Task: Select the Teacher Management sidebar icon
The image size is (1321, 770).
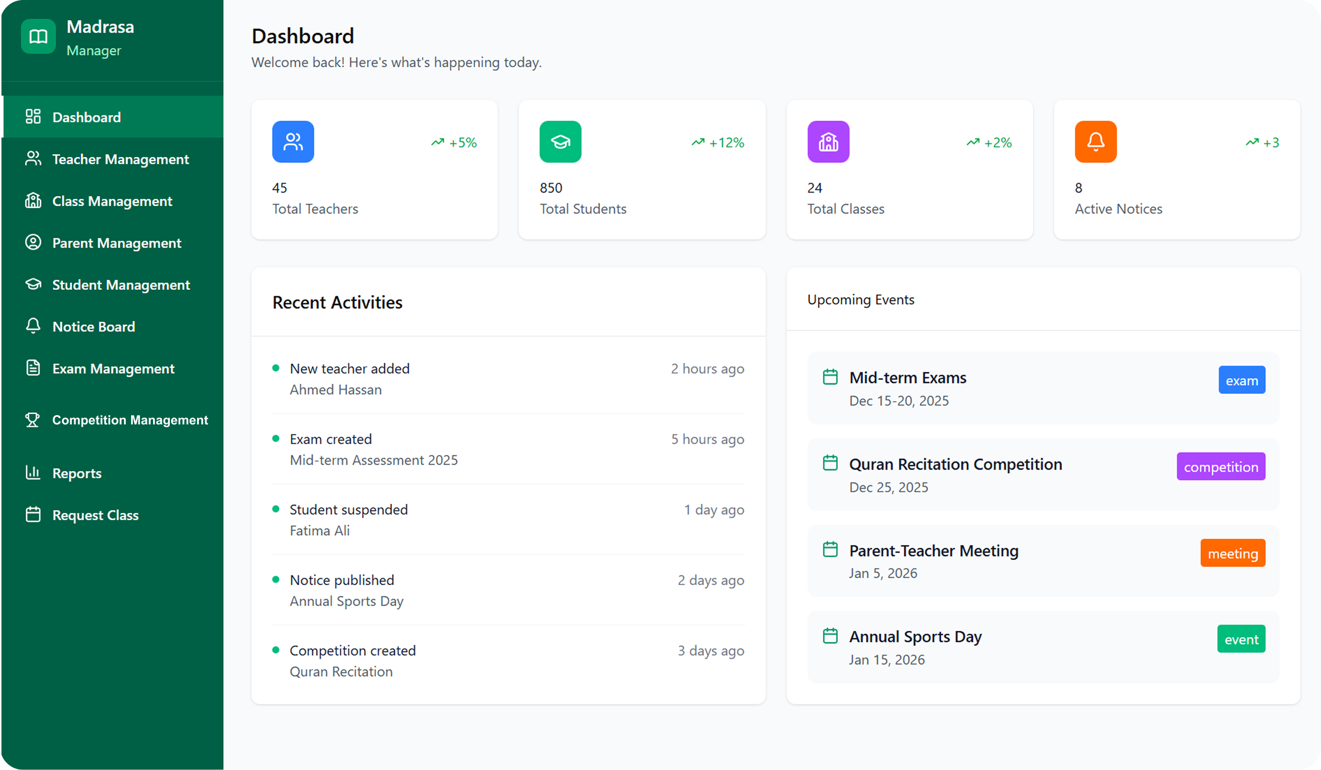Action: point(33,159)
